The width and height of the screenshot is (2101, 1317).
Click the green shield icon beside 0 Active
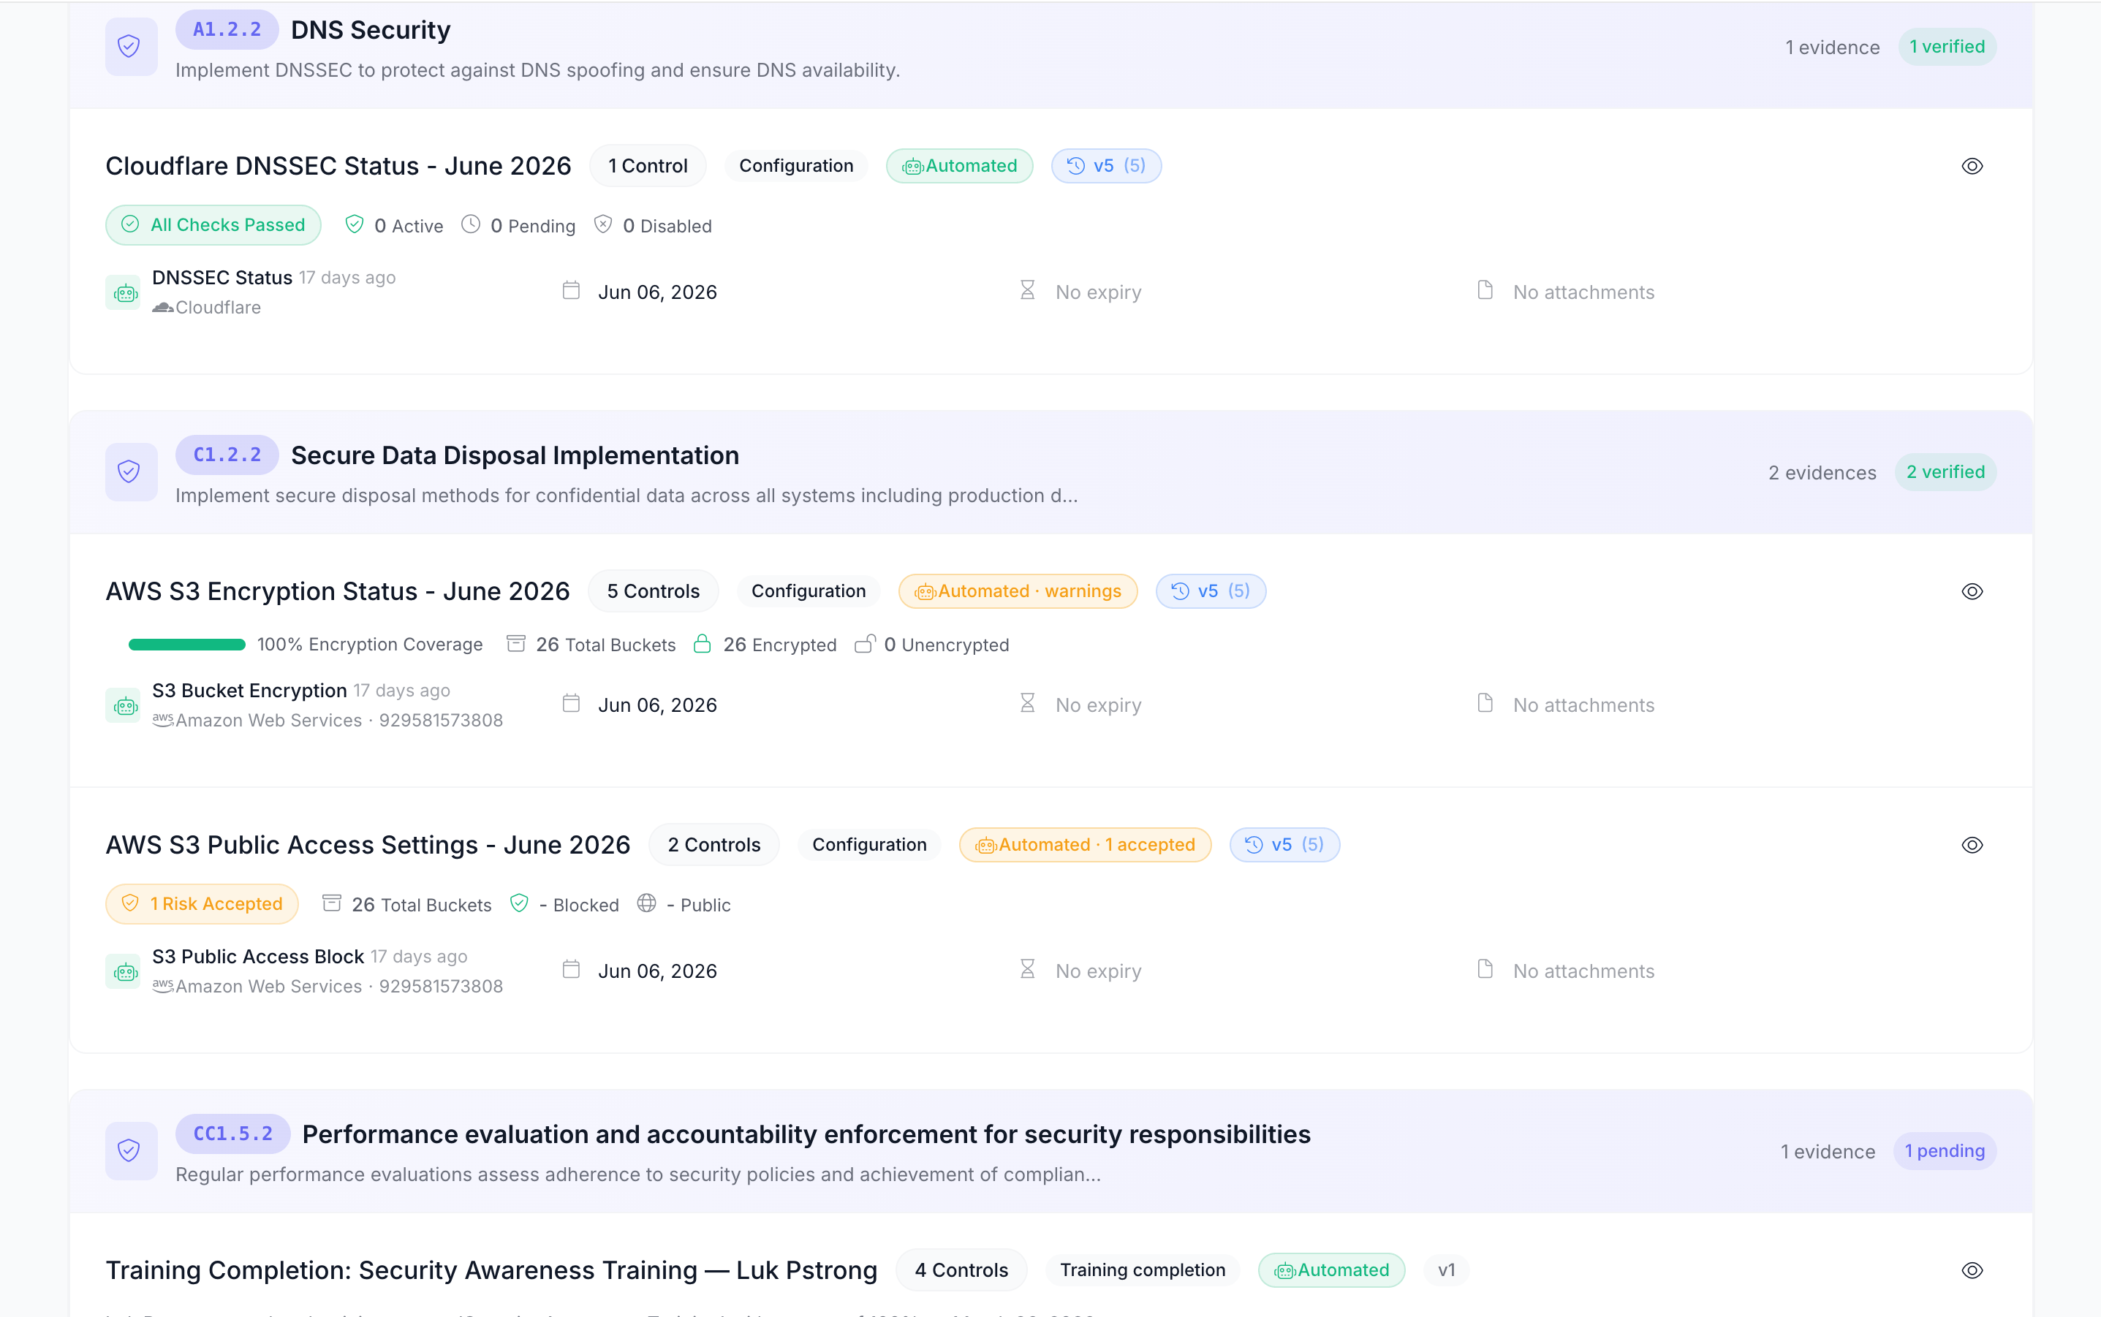pos(354,224)
